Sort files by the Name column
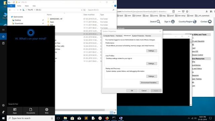The width and height of the screenshot is (215, 121). [x=49, y=14]
